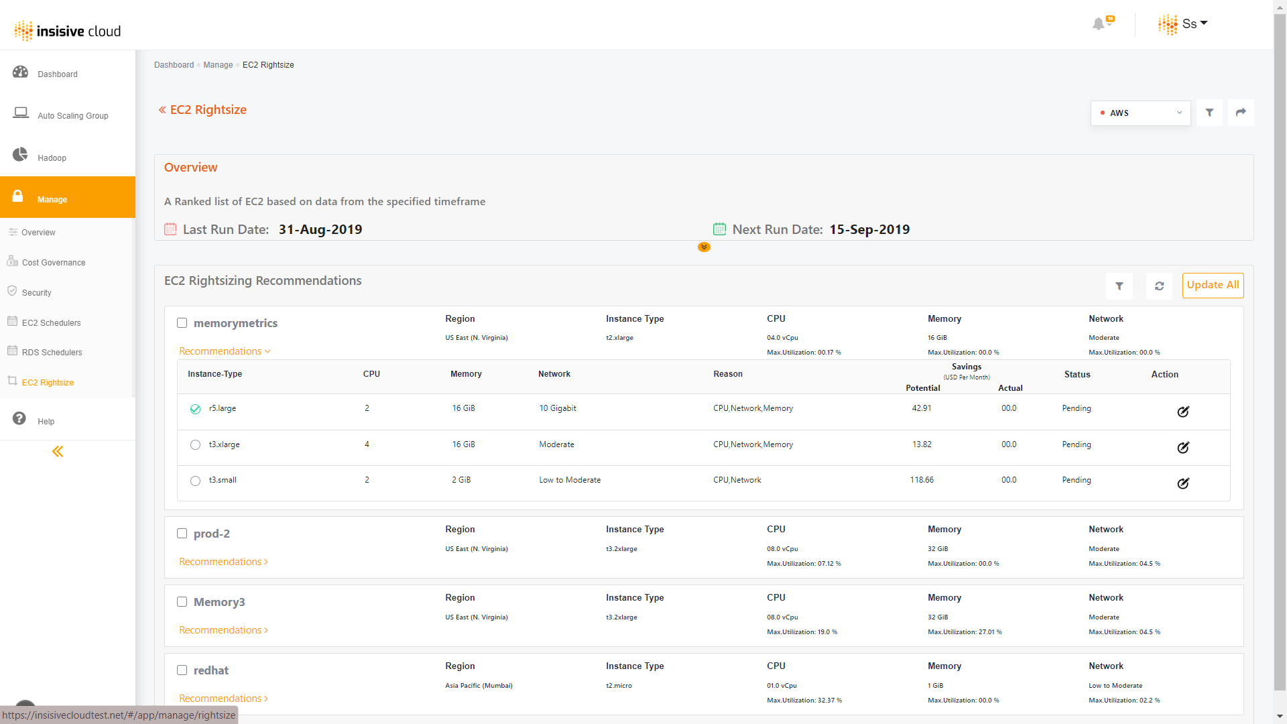
Task: Expand Recommendations for prod-2
Action: pos(223,562)
